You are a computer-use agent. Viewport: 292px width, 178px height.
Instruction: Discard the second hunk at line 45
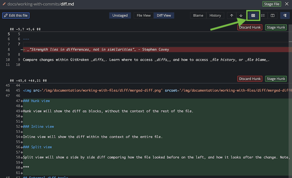pyautogui.click(x=250, y=79)
